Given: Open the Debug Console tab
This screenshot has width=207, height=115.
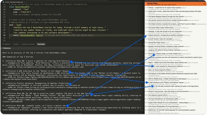Looking at the screenshot, I should [28, 44].
